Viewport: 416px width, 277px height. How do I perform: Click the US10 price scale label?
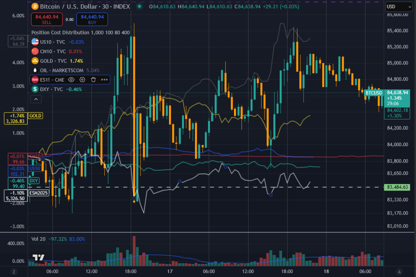(35, 169)
